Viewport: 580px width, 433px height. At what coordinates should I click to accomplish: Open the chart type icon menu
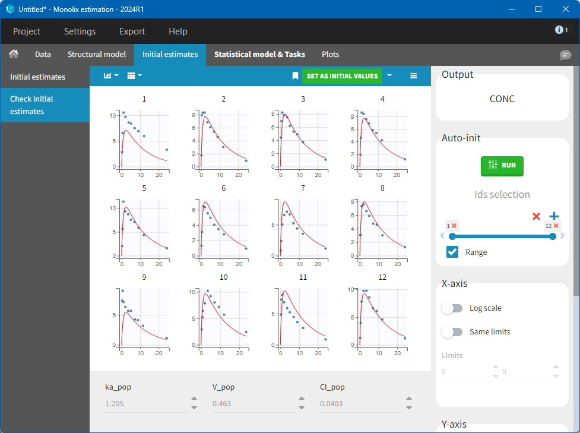(x=111, y=76)
